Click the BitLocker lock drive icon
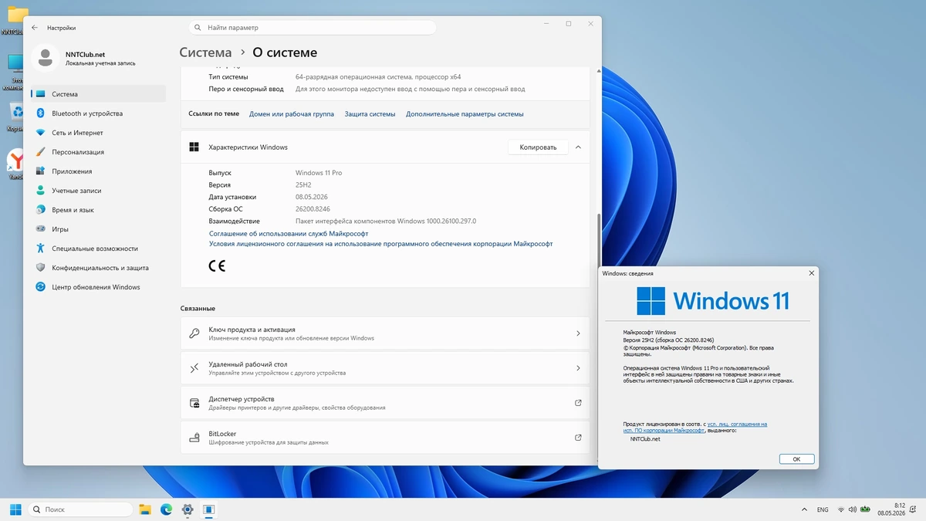 point(194,438)
